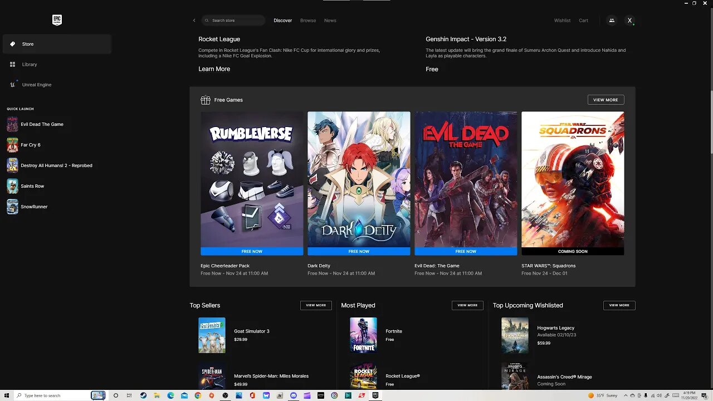Screen dimensions: 713x401
Task: Click the Genshin Impact - Version 3.2 title
Action: (x=466, y=39)
